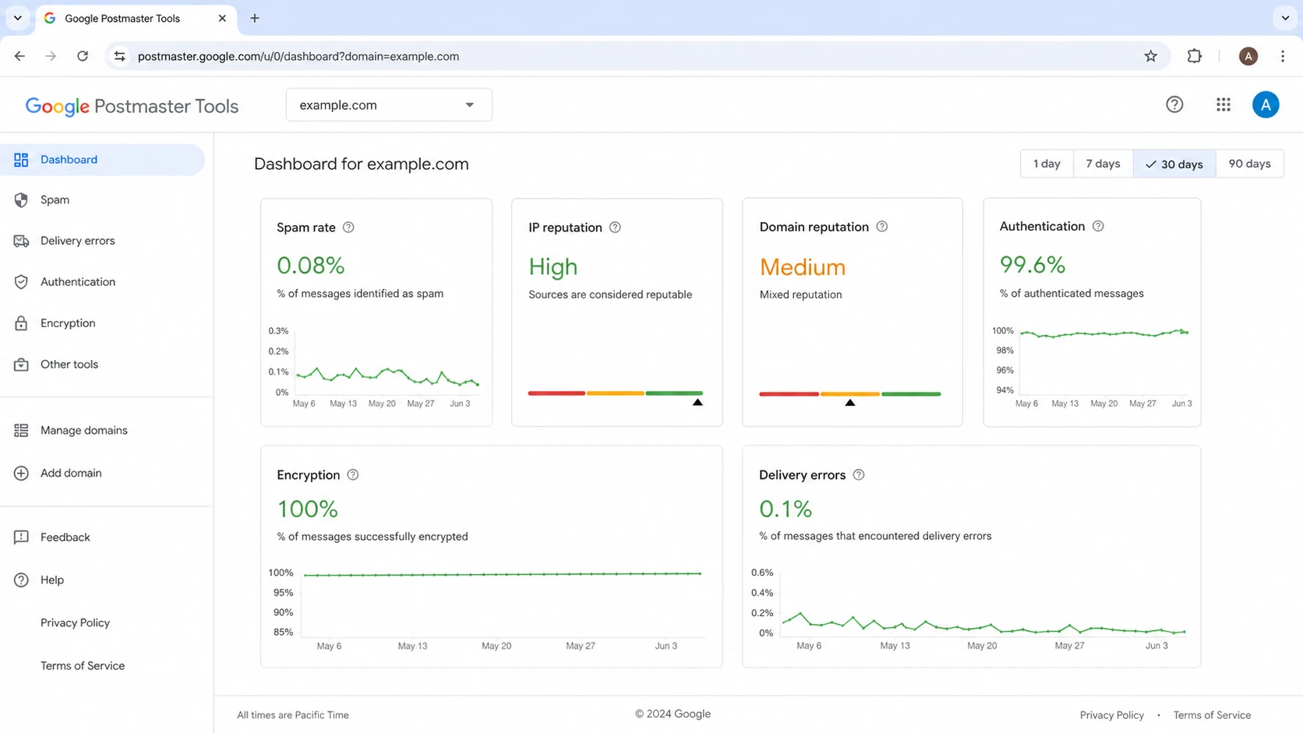The width and height of the screenshot is (1303, 733).
Task: Click the red segment of IP reputation bar
Action: [556, 393]
